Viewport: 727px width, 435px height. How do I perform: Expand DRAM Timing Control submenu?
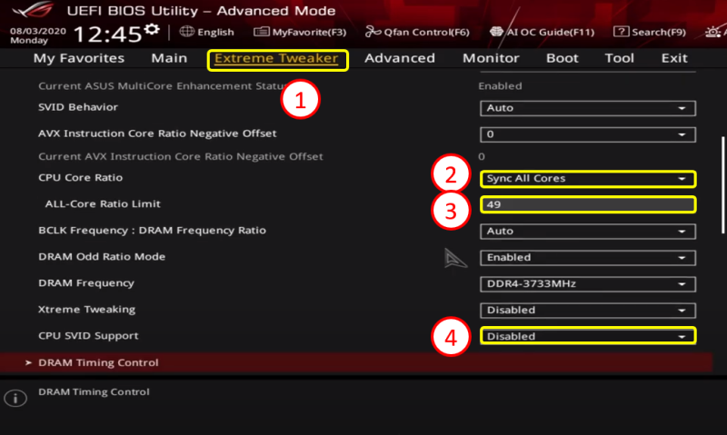coord(356,362)
